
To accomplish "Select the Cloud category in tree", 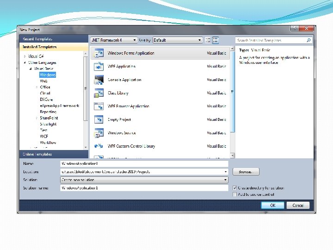I will [45, 94].
